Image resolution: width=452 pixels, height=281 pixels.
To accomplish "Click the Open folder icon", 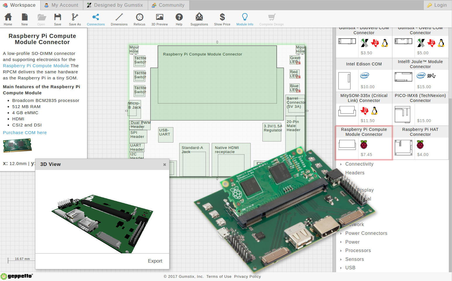I will [x=41, y=20].
